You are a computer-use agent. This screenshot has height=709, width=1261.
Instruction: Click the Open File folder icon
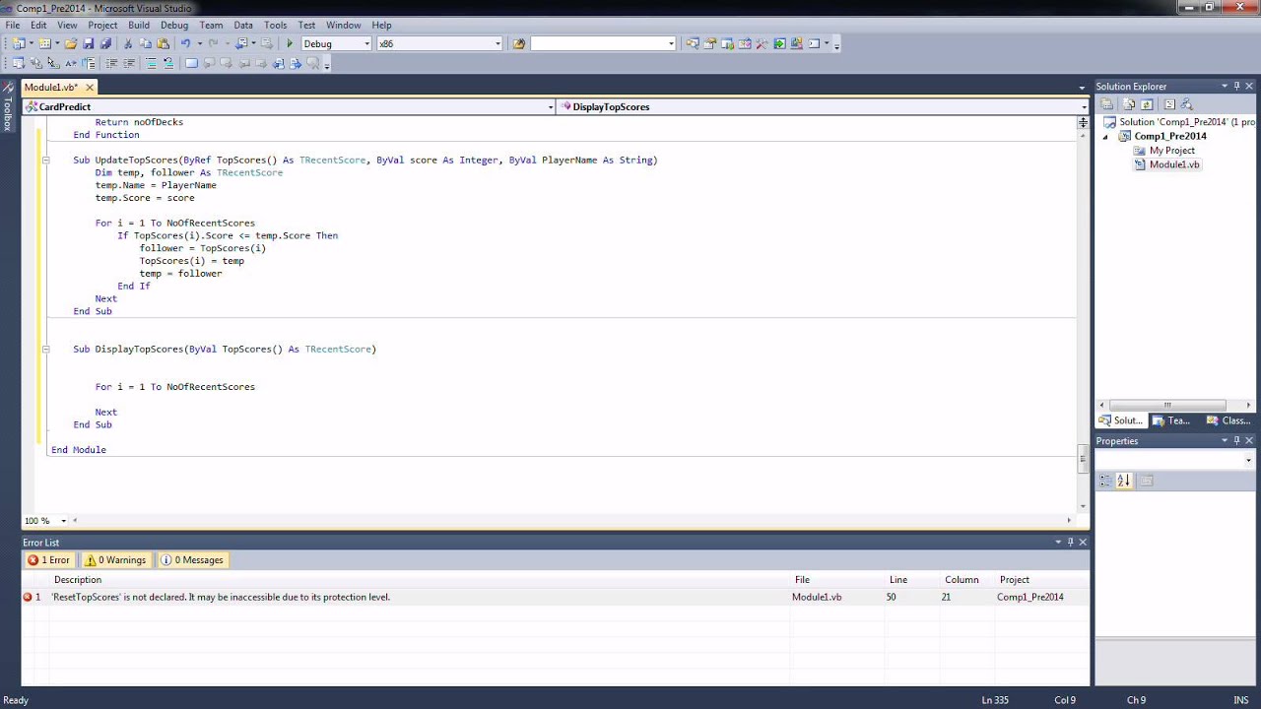[x=71, y=43]
